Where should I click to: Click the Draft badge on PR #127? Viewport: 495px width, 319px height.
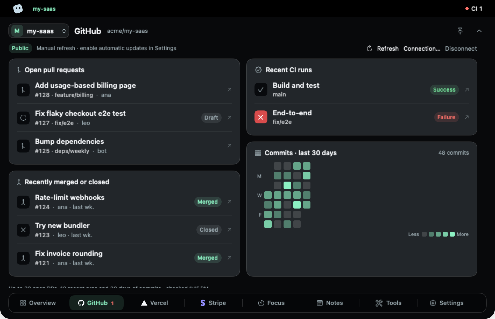[211, 118]
